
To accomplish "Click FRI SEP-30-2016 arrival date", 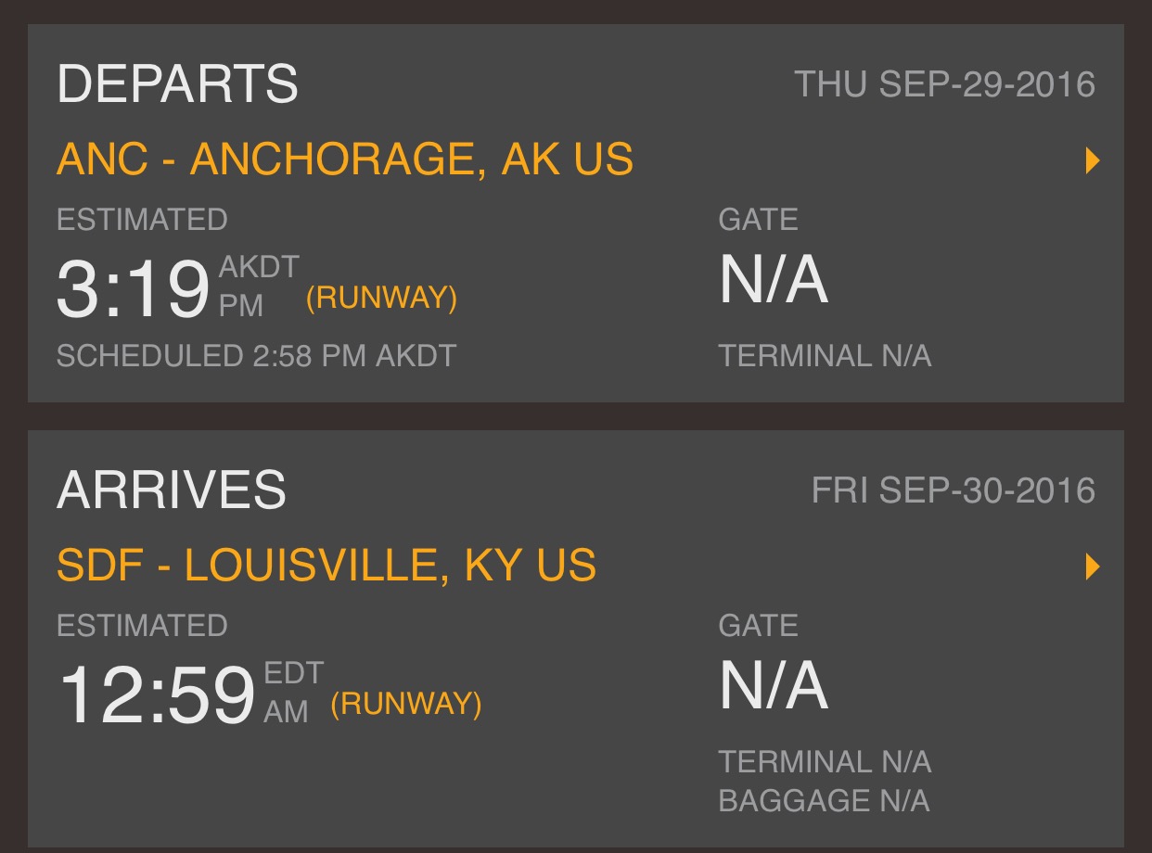I will point(954,490).
